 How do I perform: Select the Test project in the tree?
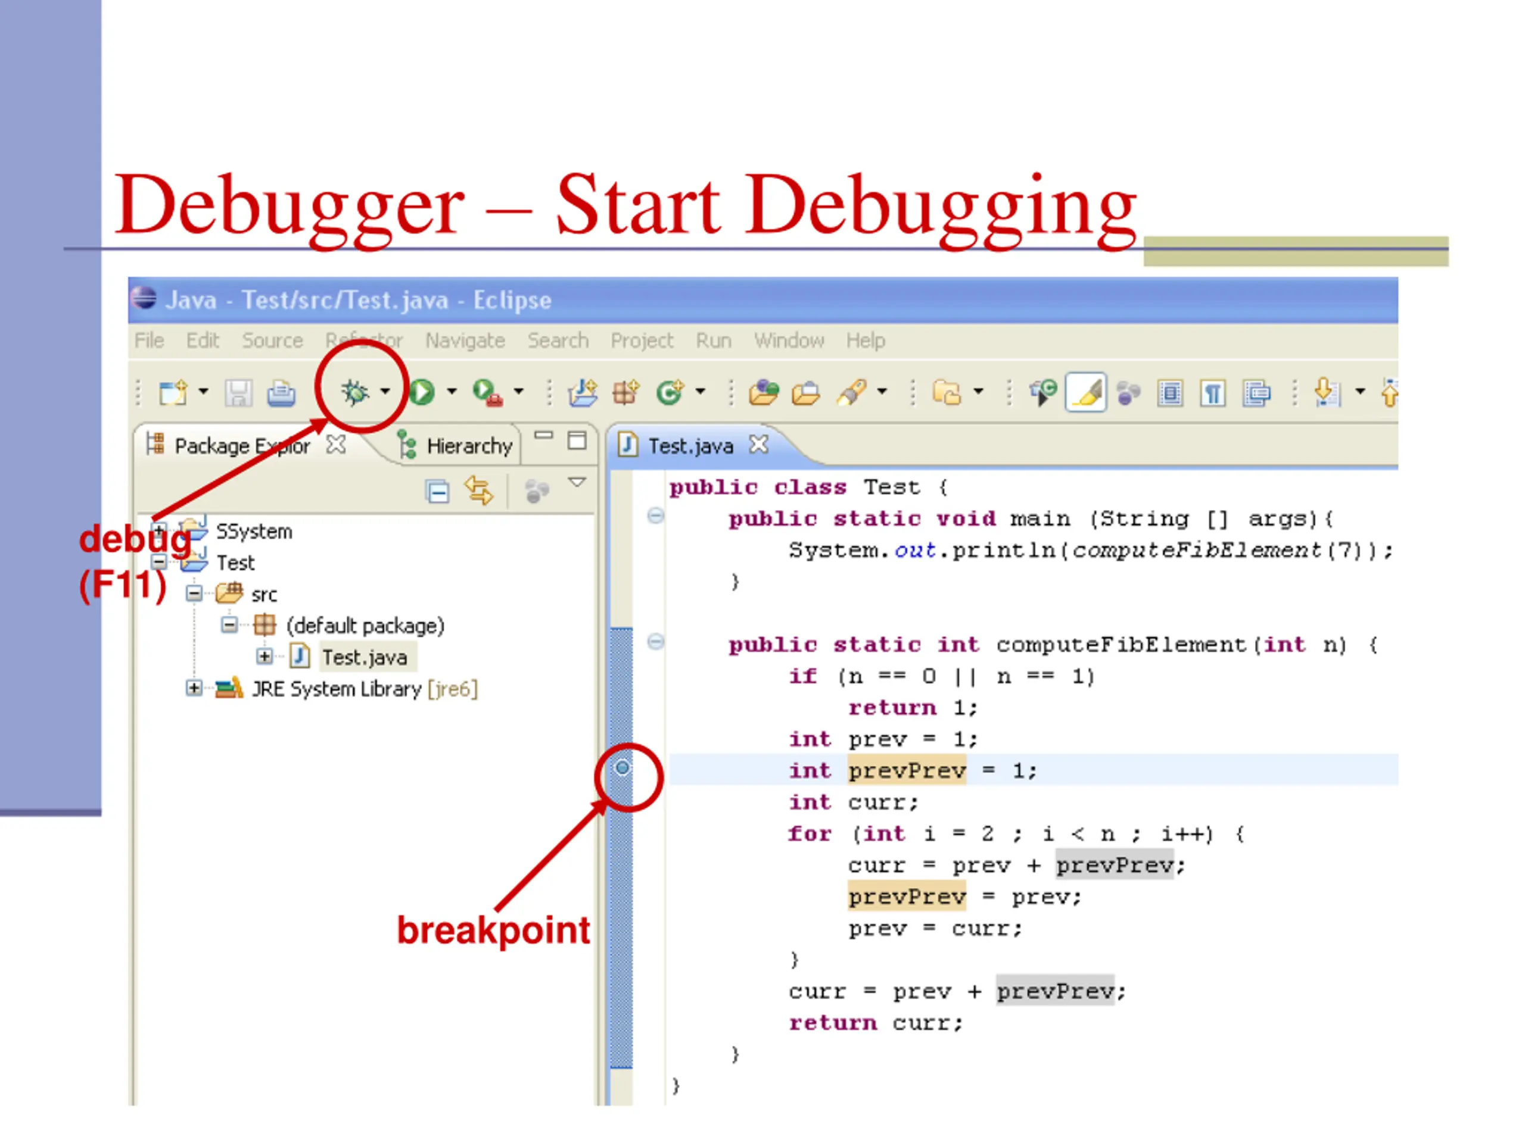[235, 563]
